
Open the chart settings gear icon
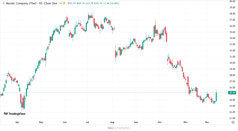click(233, 122)
